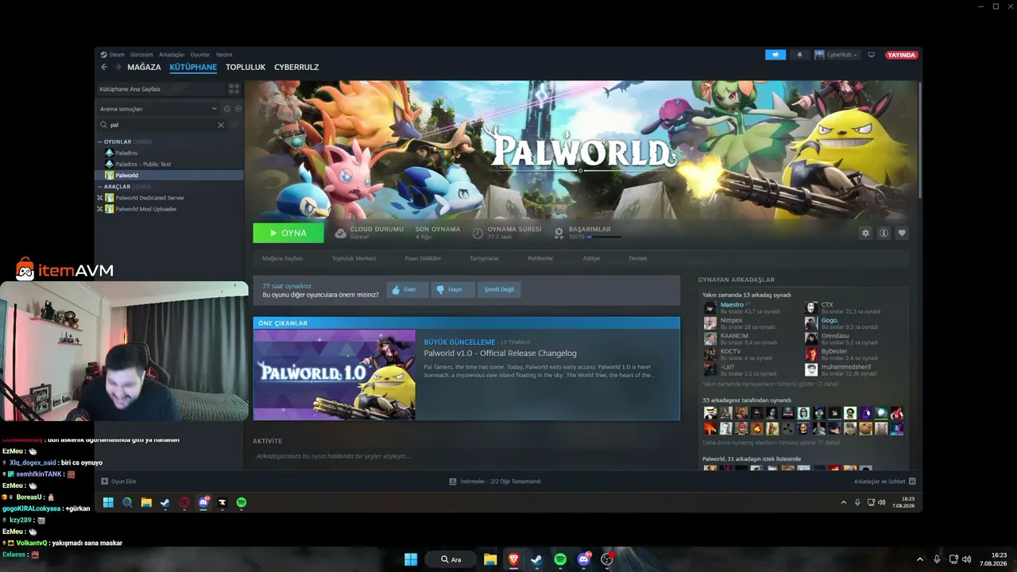This screenshot has width=1017, height=572.
Task: Select Paladins - Public Test in list
Action: point(143,164)
